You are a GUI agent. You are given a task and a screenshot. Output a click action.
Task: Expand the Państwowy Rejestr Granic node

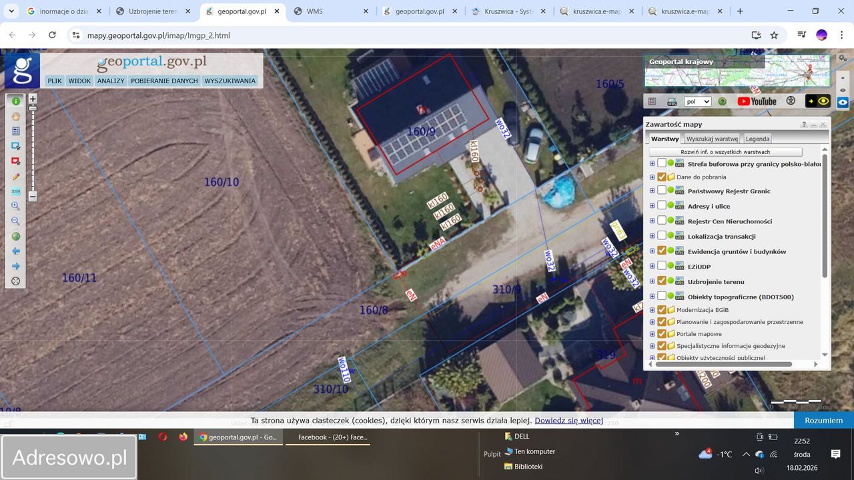(653, 191)
